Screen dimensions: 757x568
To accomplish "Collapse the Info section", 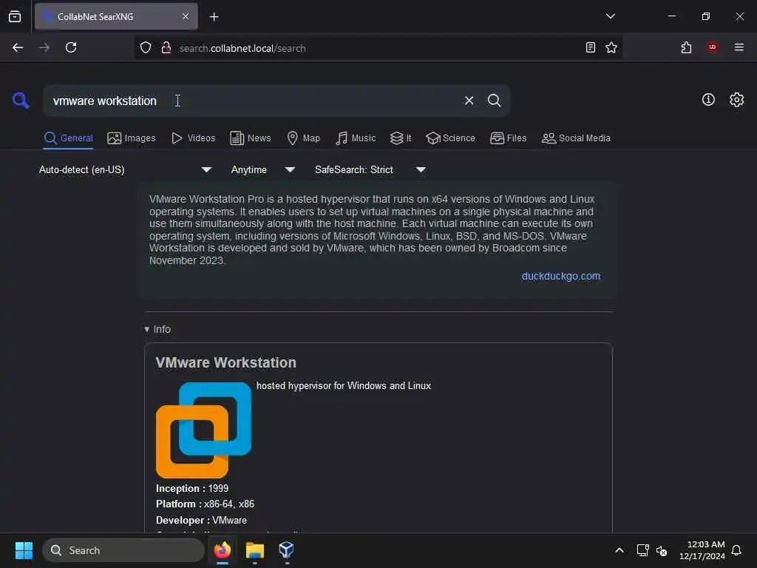I will (x=157, y=329).
